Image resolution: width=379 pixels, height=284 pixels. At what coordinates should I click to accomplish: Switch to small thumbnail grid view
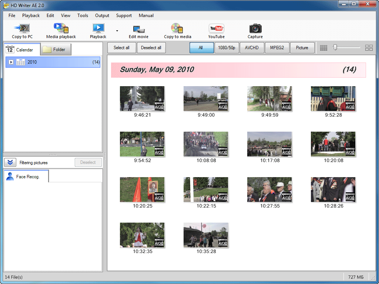click(x=323, y=48)
